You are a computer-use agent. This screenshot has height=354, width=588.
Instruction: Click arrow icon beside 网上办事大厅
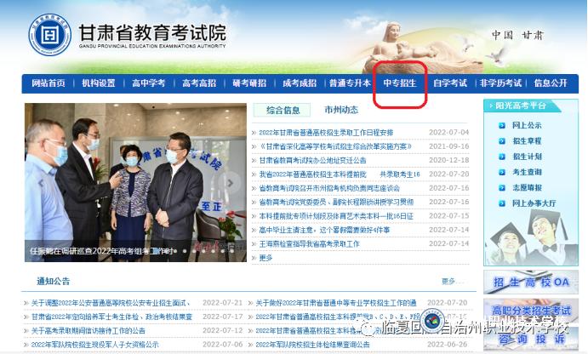click(502, 203)
